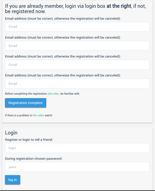Click the pass password field
155x191 pixels.
[x=77, y=167]
